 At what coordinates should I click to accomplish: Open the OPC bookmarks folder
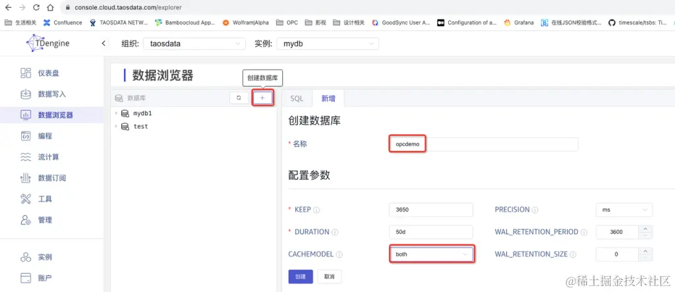click(287, 22)
